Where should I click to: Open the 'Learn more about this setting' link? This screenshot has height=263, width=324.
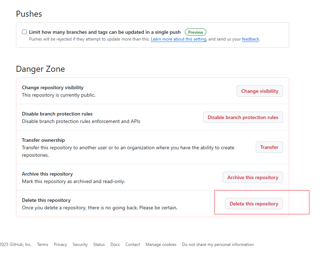[x=179, y=39]
